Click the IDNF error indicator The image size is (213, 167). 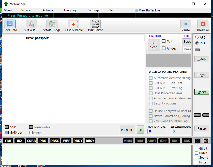(163, 141)
